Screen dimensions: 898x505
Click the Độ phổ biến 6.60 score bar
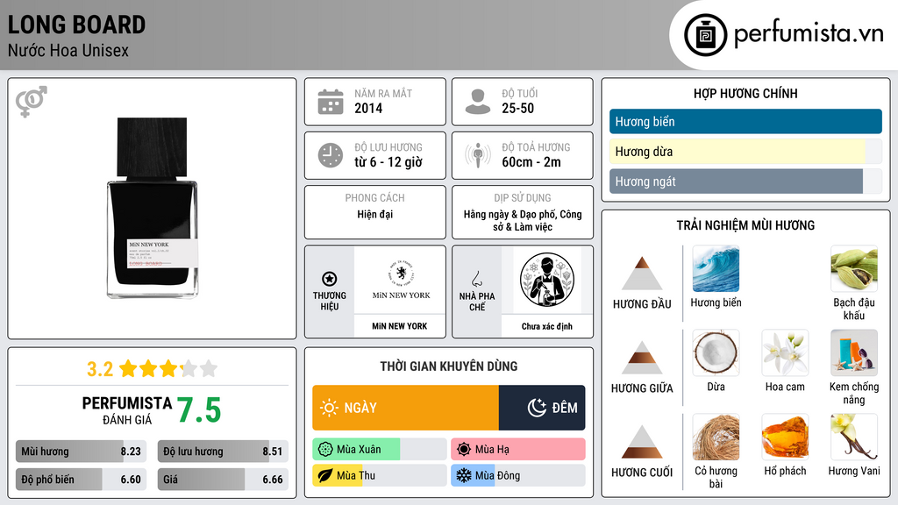click(x=81, y=480)
